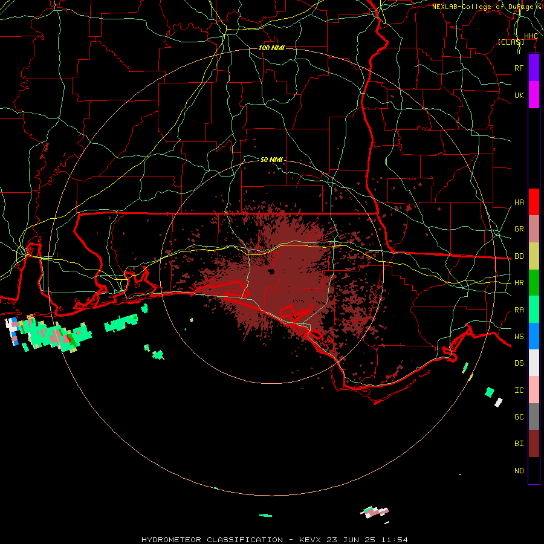Select the GC gray legend swatch
544x544 pixels.
click(534, 416)
